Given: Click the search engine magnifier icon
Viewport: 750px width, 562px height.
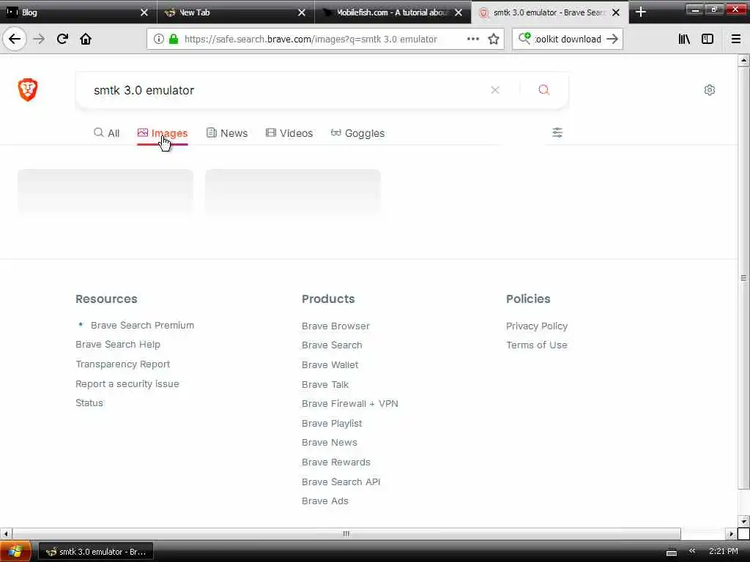Looking at the screenshot, I should coord(524,38).
